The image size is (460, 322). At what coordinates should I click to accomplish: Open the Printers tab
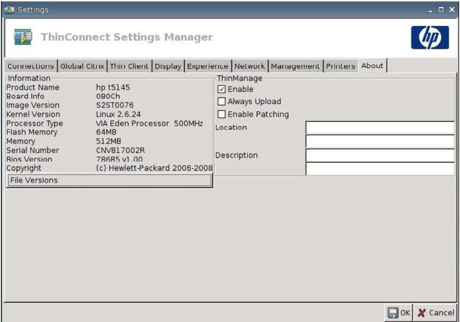(341, 66)
